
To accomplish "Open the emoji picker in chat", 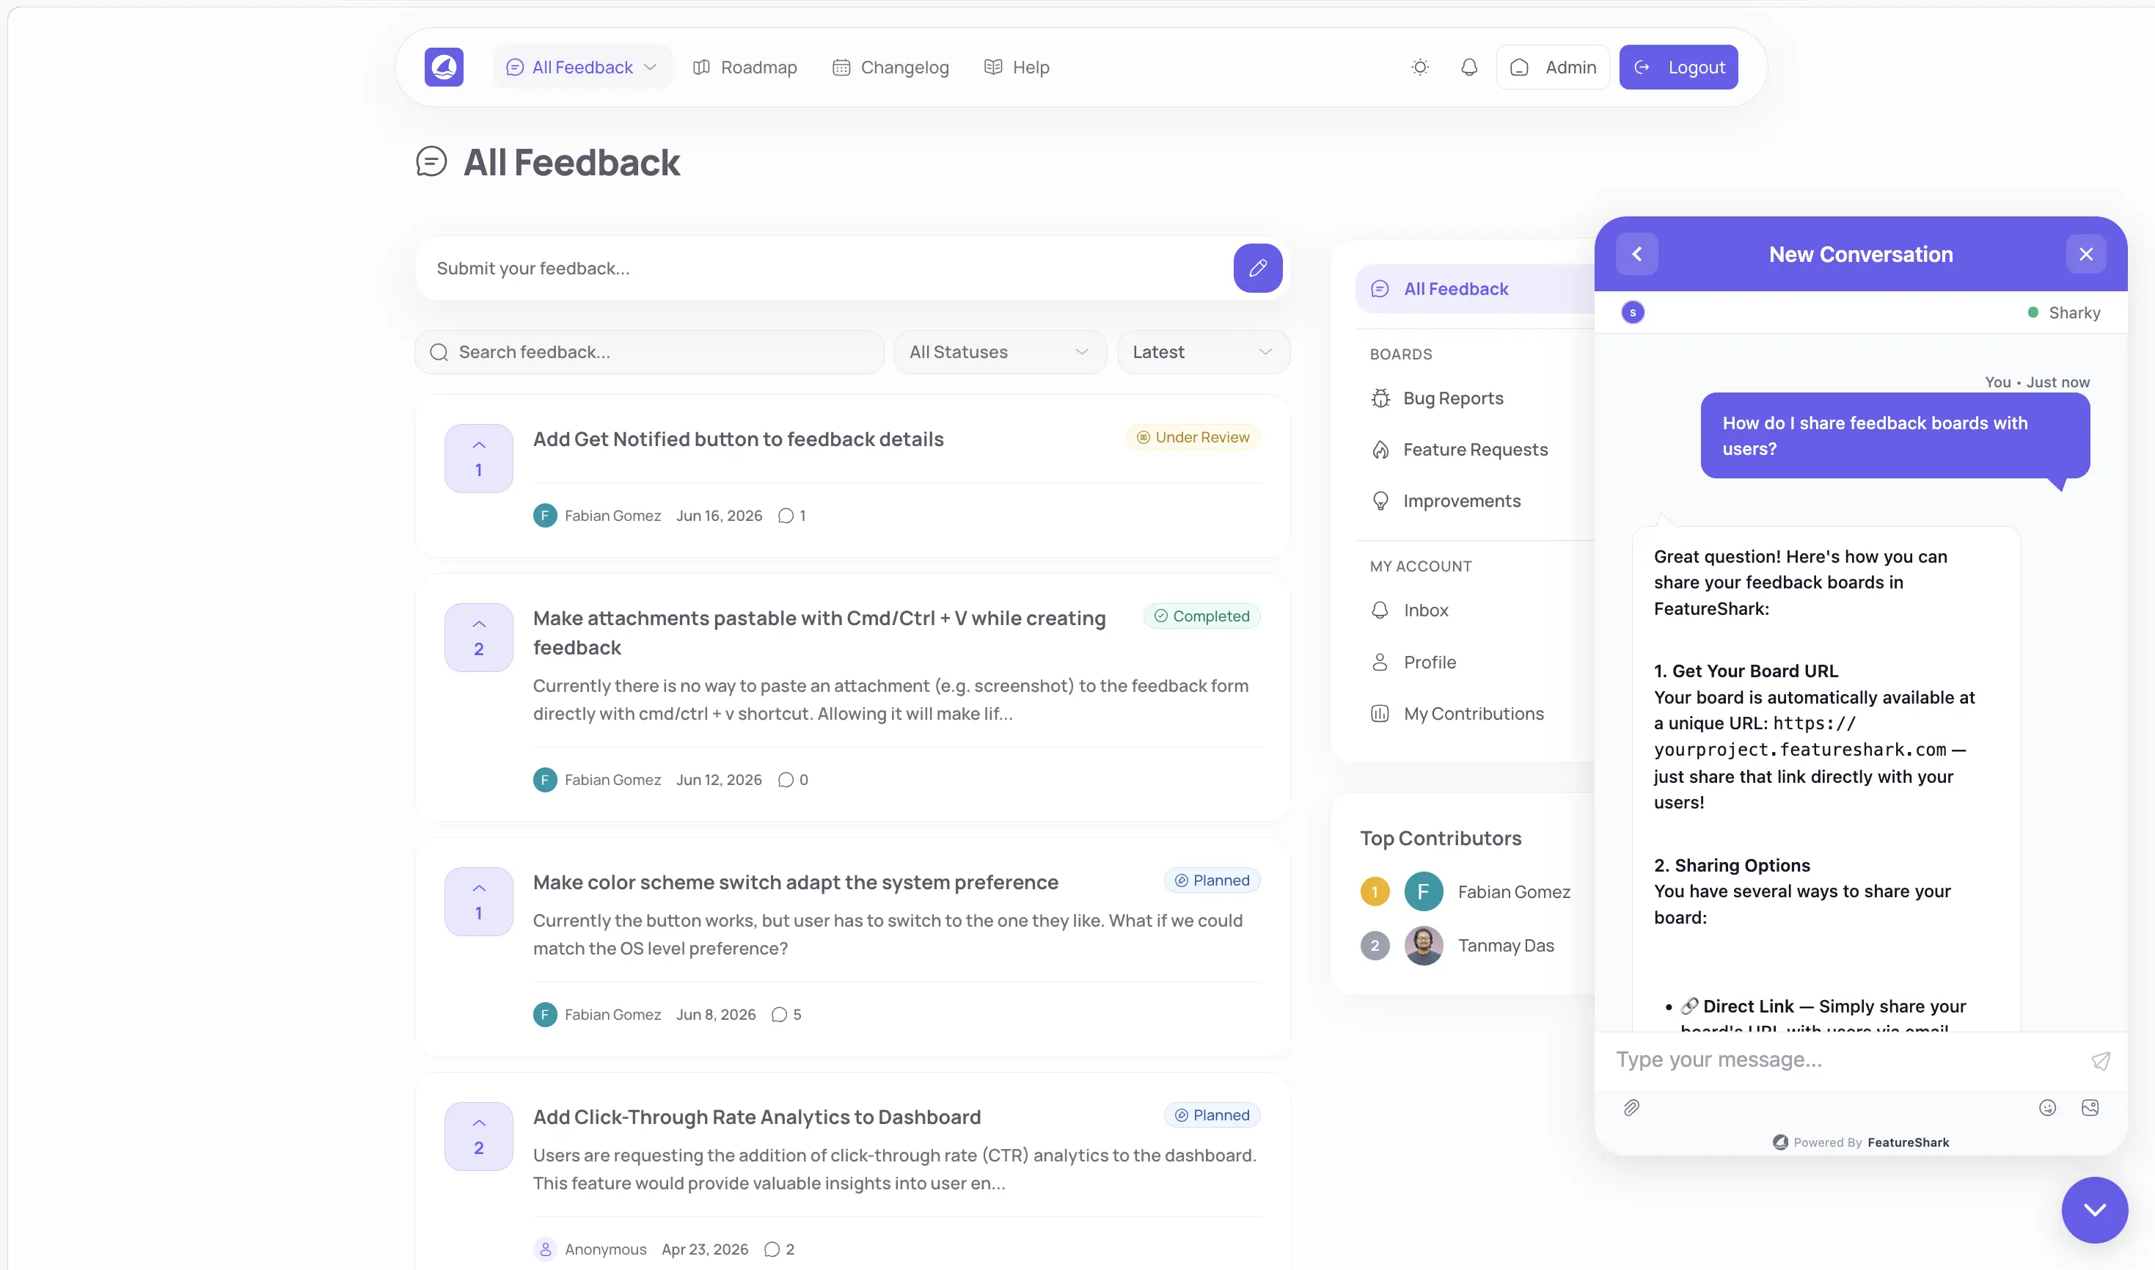I will click(2047, 1107).
